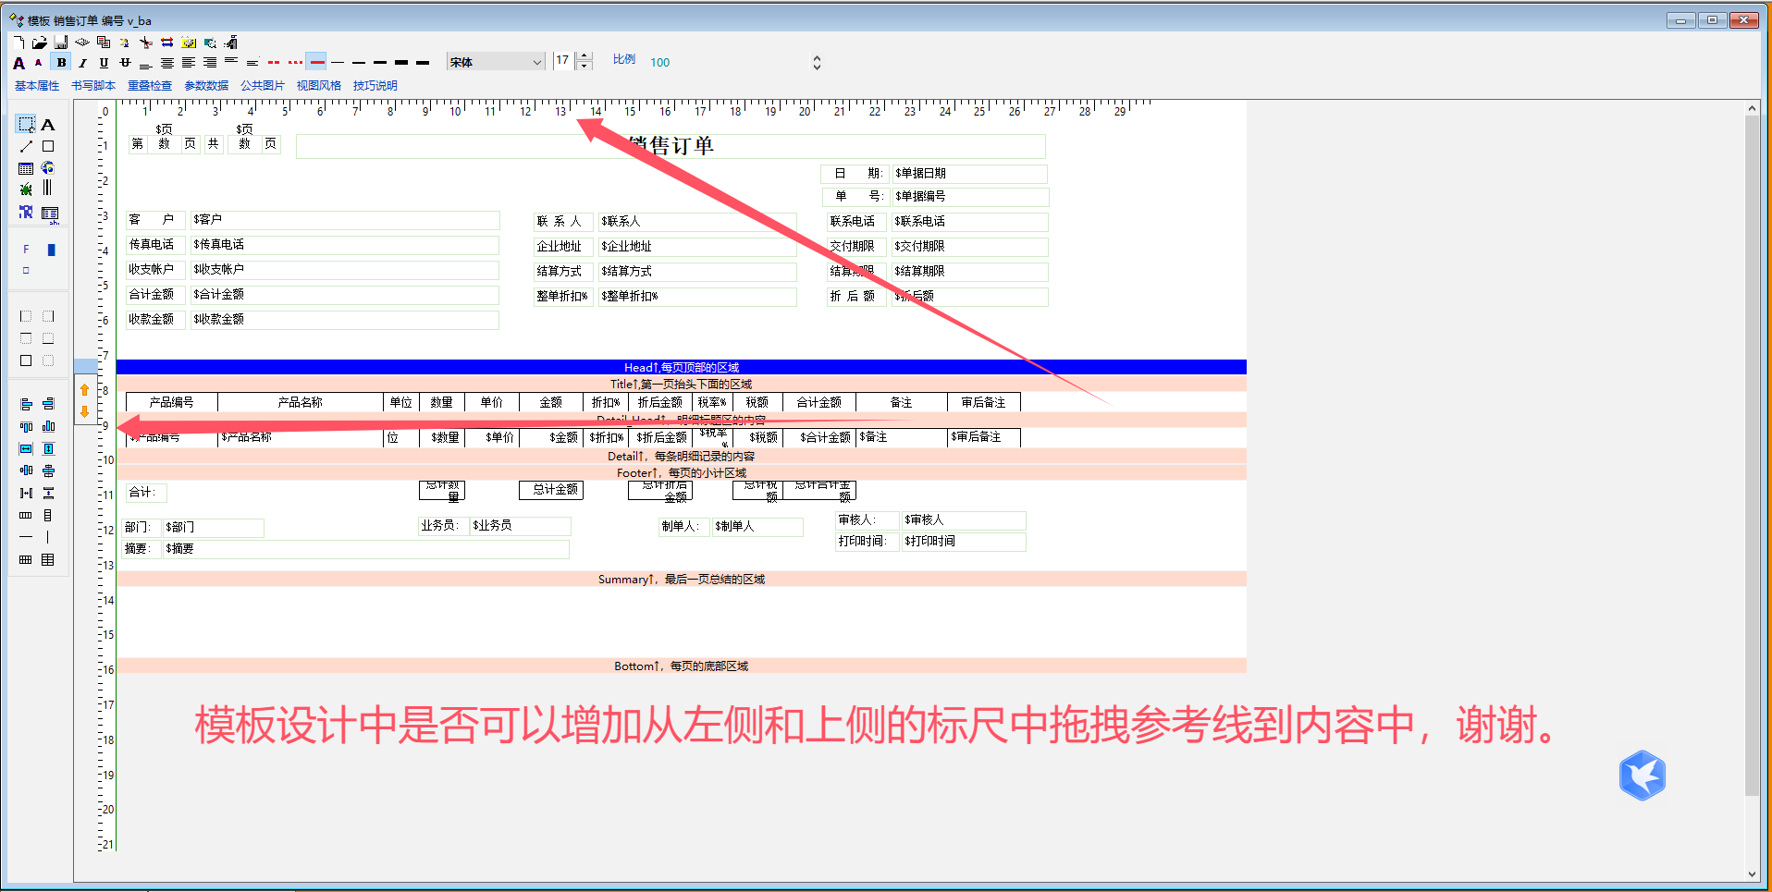Select the rectangle drawing tool
Image resolution: width=1772 pixels, height=892 pixels.
[48, 147]
